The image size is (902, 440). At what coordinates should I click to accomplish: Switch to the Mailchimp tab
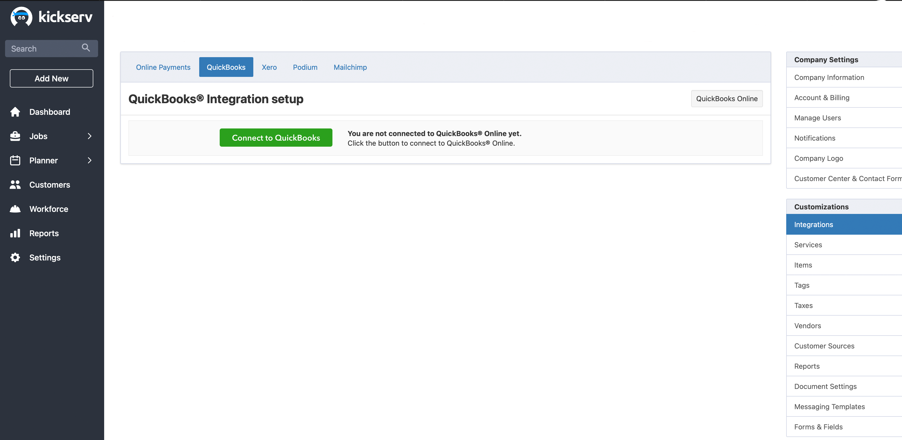click(350, 67)
